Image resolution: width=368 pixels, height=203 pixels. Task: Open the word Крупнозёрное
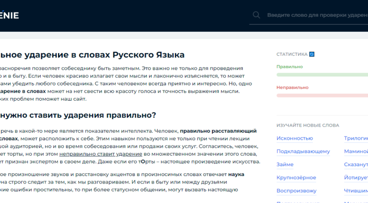coord(296,178)
